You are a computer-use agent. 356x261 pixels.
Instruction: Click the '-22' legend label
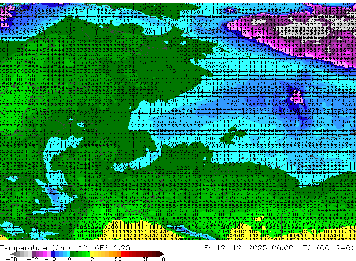[x=32, y=259]
